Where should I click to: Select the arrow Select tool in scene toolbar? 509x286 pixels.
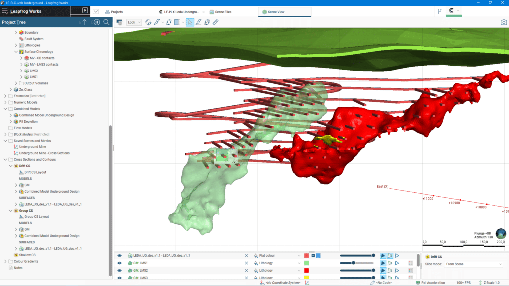coord(189,22)
